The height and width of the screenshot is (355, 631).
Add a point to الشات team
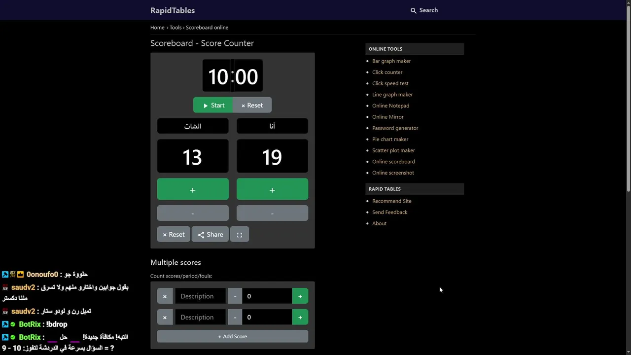[x=193, y=190]
